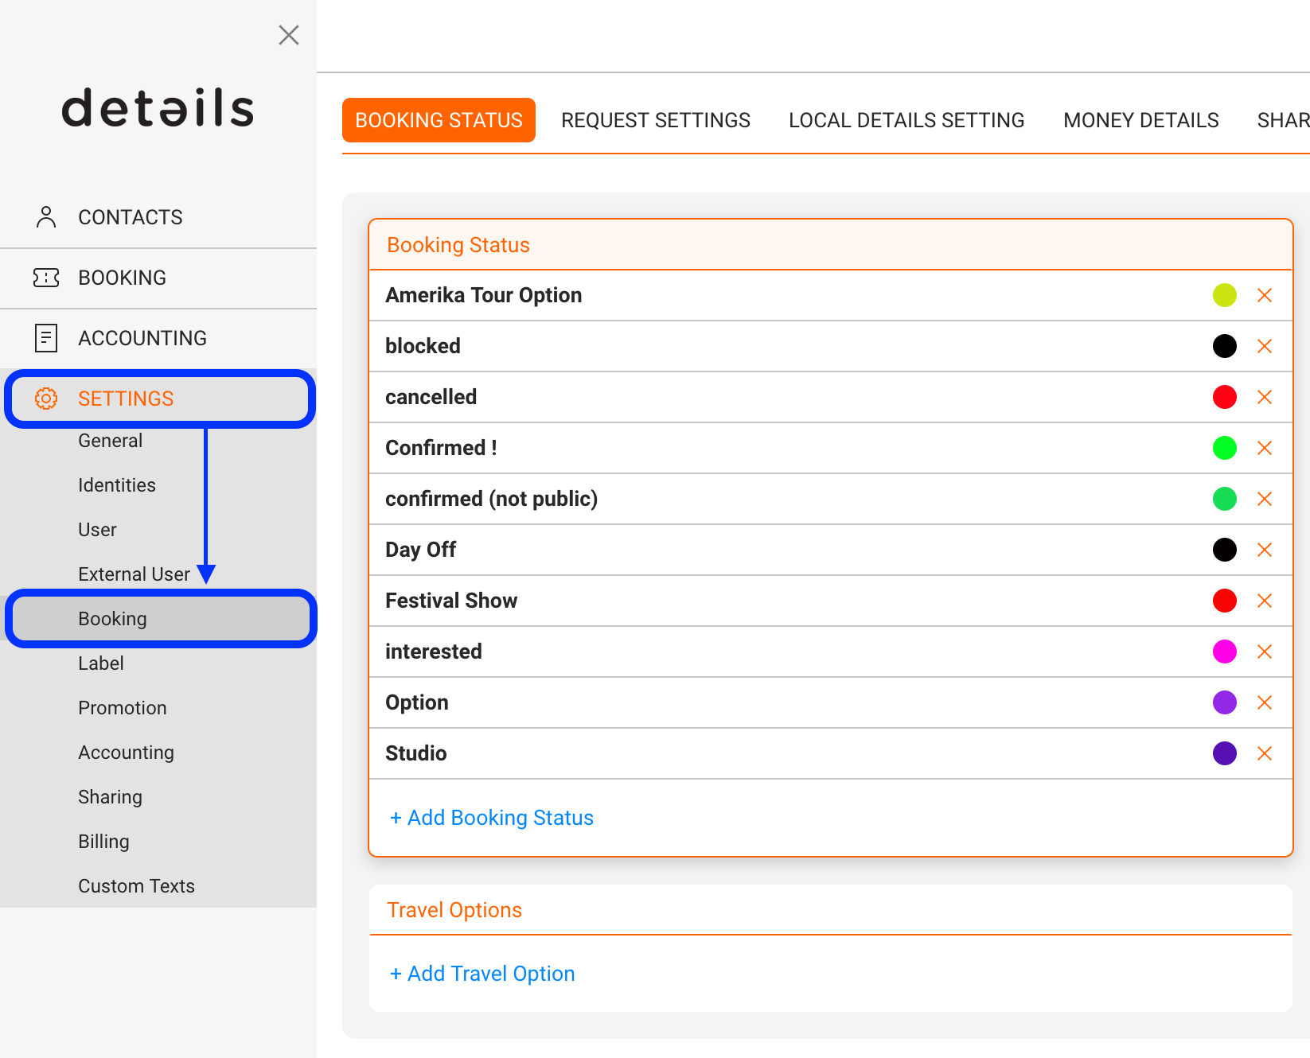Open Accounting via the document icon
Viewport: 1310px width, 1058px height.
pos(45,337)
